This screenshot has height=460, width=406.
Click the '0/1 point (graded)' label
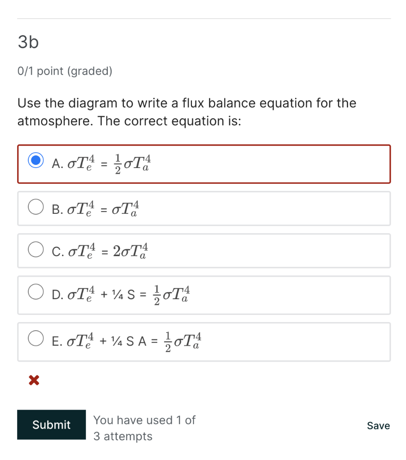[x=65, y=71]
